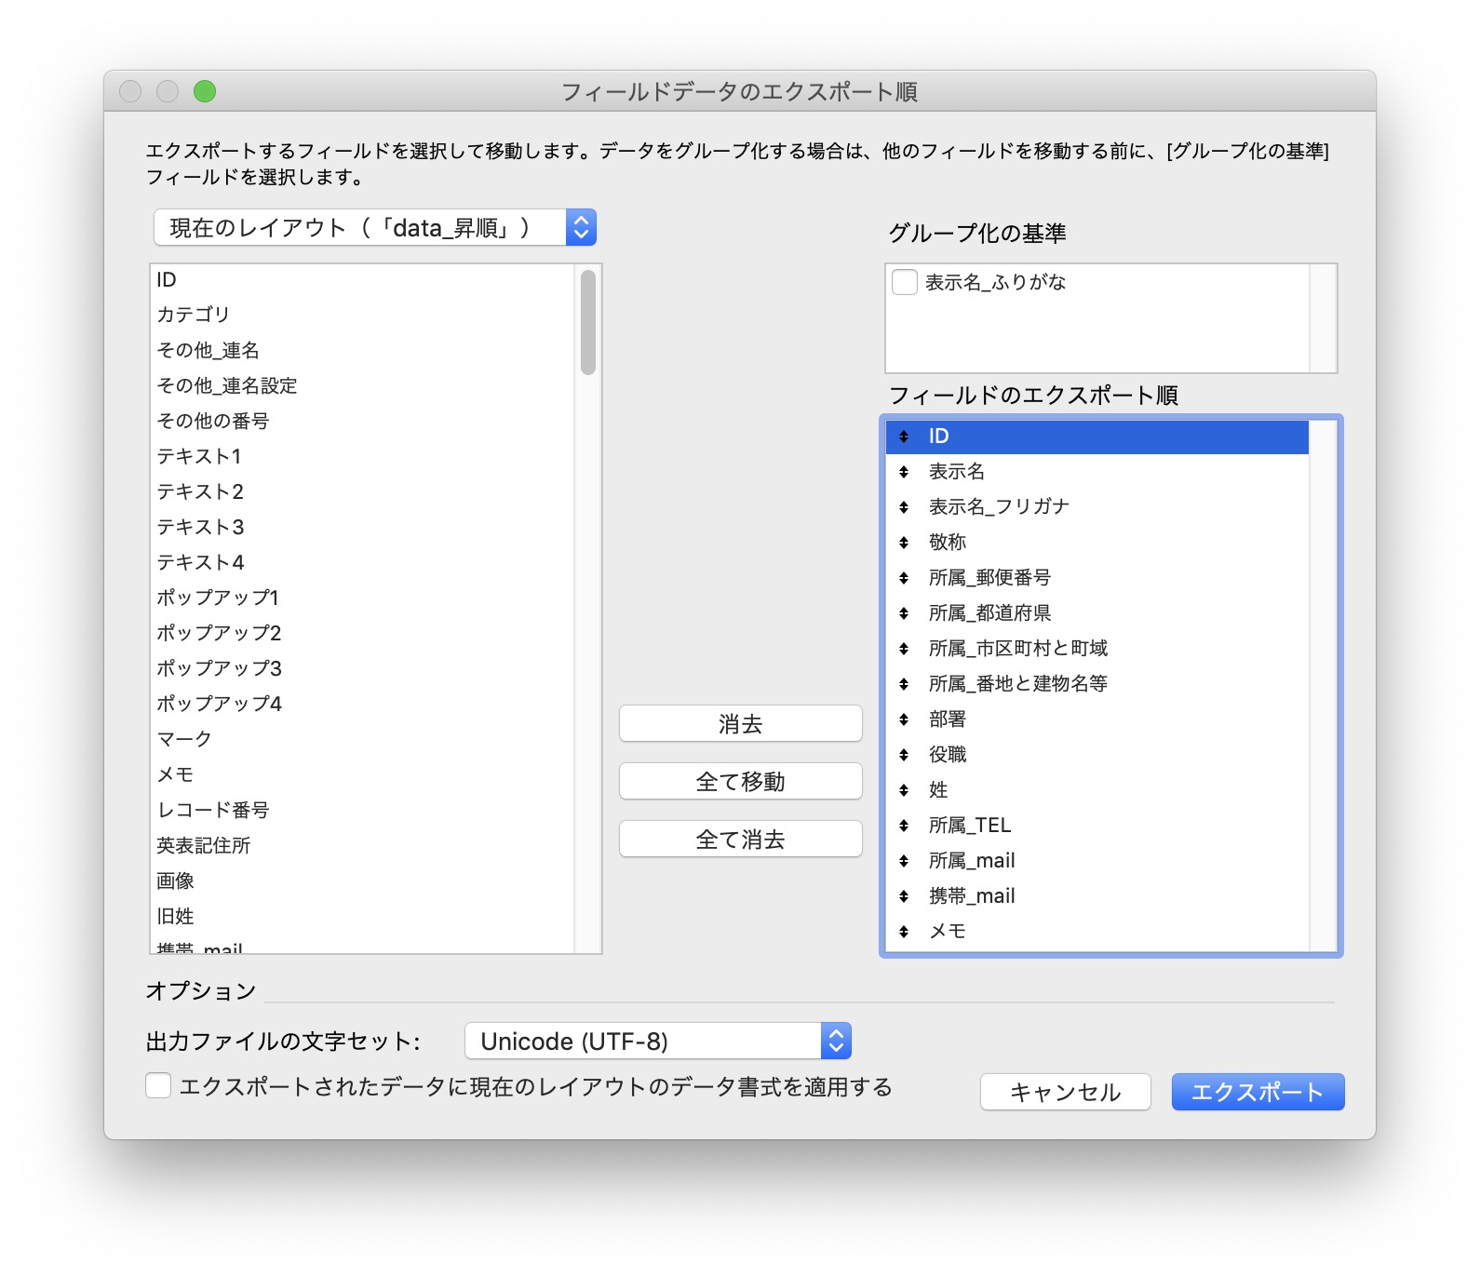Click the left field list scrollbar thumb

[x=587, y=322]
